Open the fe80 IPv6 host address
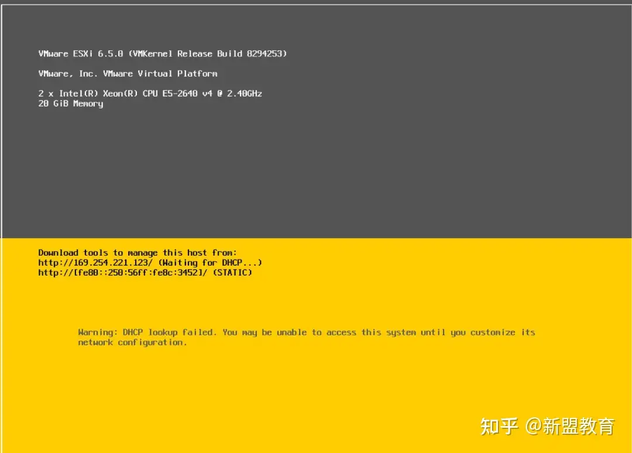Viewport: 632px width, 453px height. coord(122,273)
